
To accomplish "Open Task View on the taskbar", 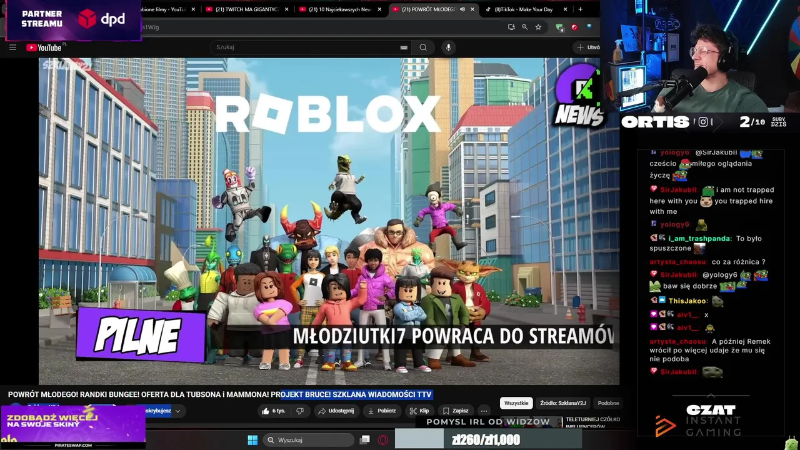I will (365, 440).
